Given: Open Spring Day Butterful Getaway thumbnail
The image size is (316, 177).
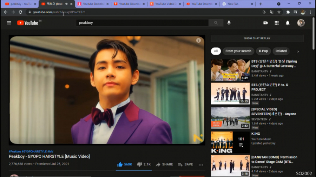Looking at the screenshot, I should [230, 70].
